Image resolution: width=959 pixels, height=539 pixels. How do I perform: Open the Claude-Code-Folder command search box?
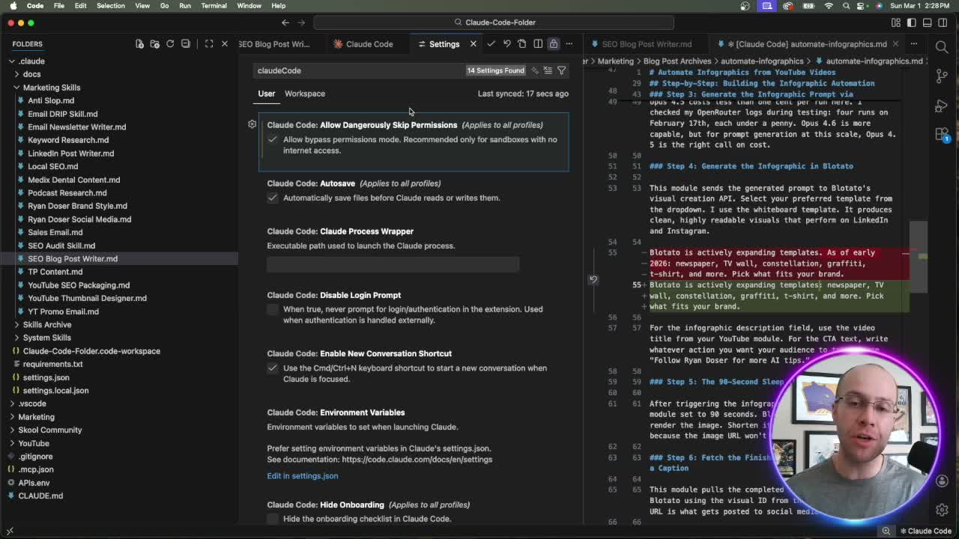[494, 22]
